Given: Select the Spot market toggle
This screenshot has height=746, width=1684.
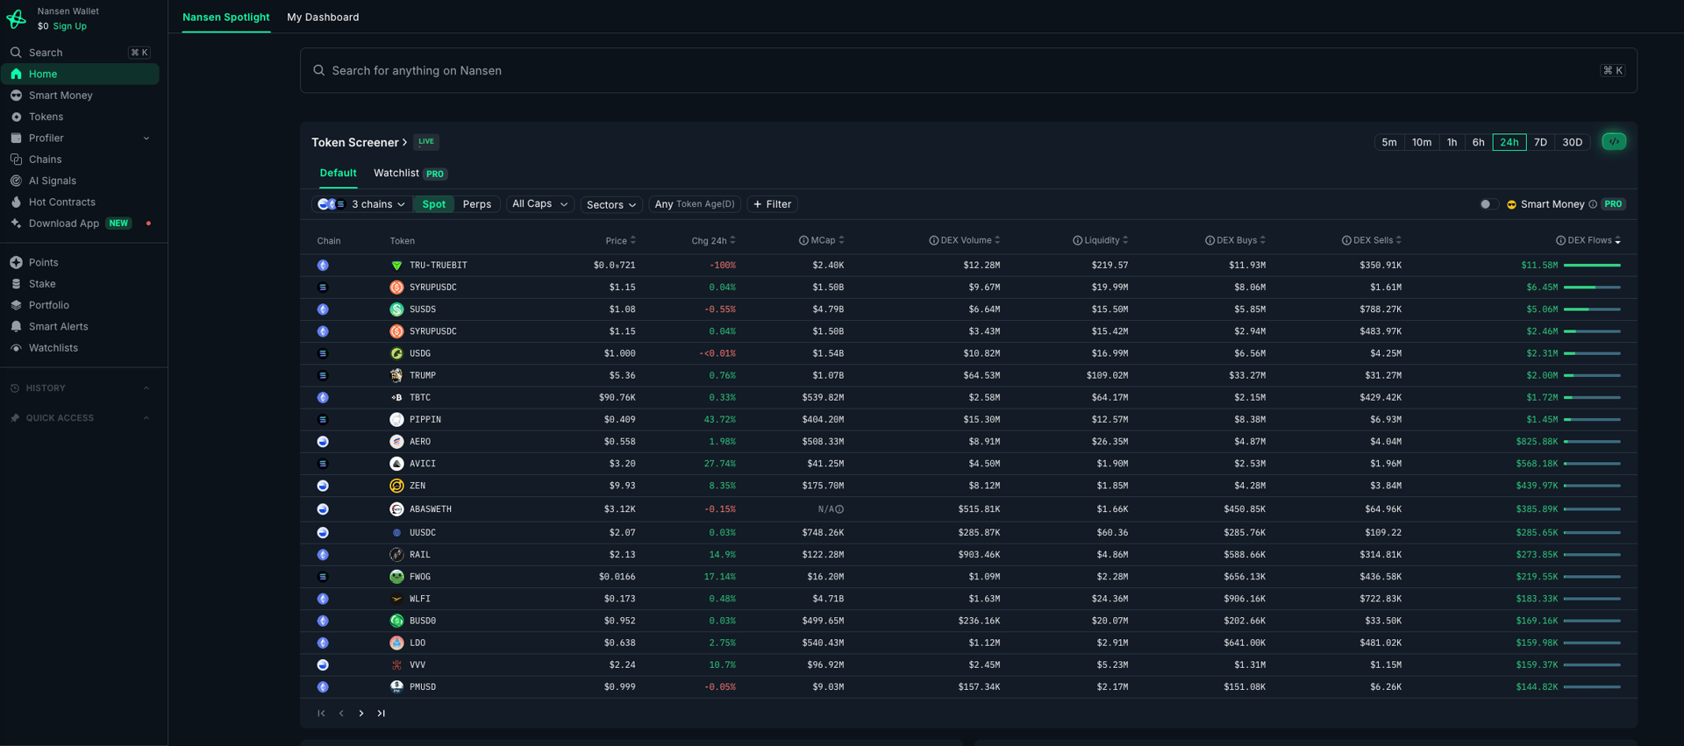Looking at the screenshot, I should tap(434, 204).
